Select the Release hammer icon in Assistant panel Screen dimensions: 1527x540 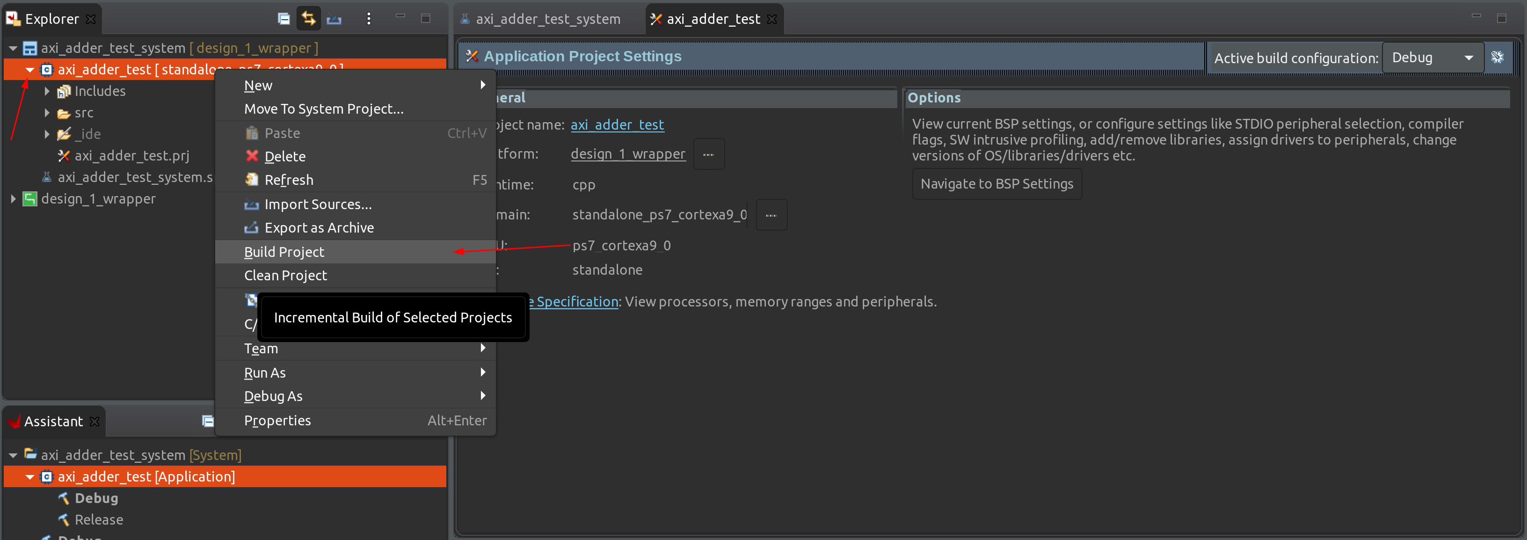coord(64,519)
